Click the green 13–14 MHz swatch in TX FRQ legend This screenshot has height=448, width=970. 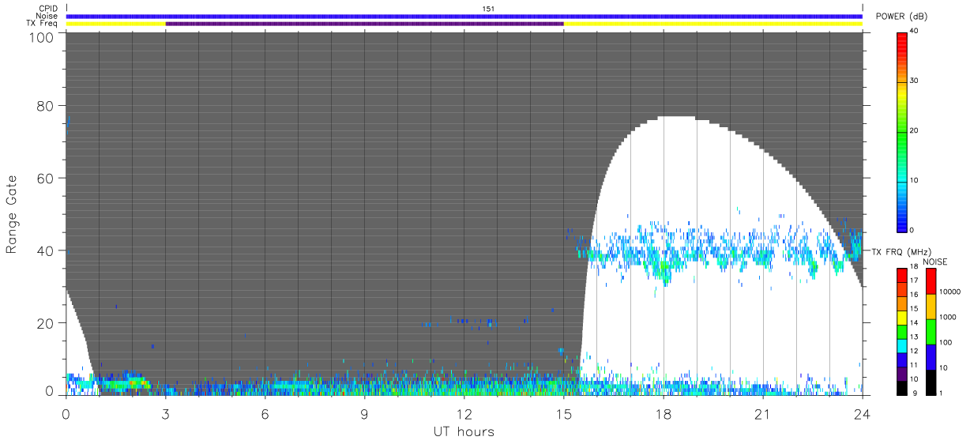pyautogui.click(x=902, y=330)
